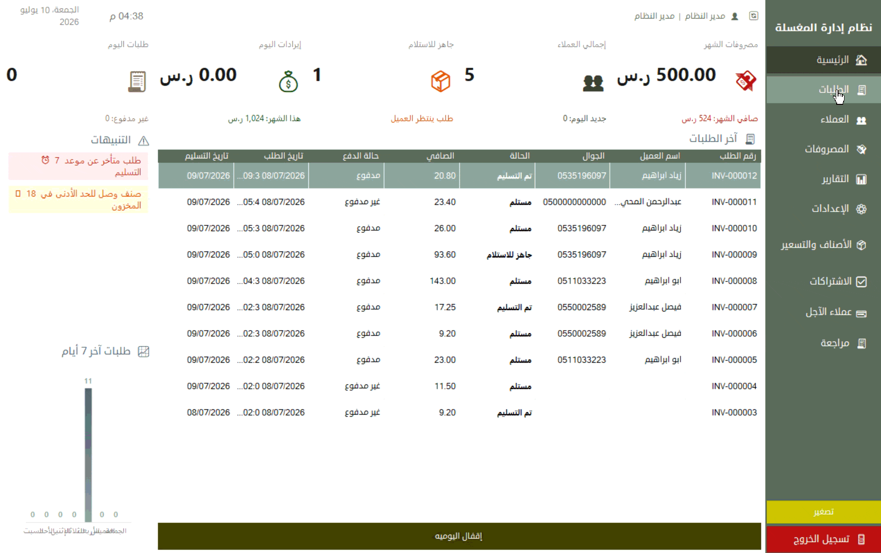Open the low stock items yellow alert
The width and height of the screenshot is (881, 553).
tap(78, 199)
